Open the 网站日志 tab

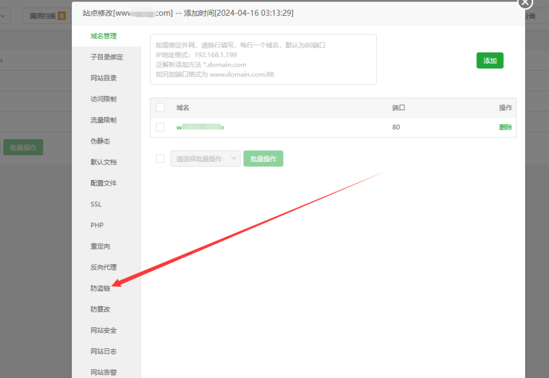104,351
